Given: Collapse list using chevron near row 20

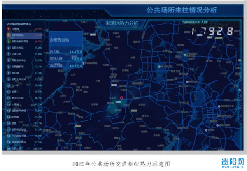Looking at the screenshot, I should click(28, 148).
